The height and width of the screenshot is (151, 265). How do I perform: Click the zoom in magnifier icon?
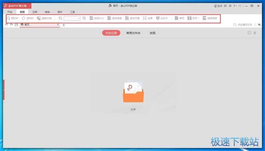pyautogui.click(x=84, y=18)
